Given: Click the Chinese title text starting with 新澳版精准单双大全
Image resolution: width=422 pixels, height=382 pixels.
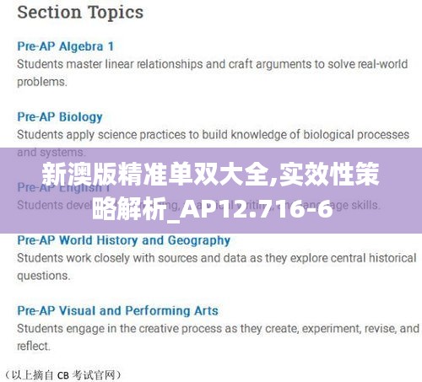Looking at the screenshot, I should tap(210, 175).
